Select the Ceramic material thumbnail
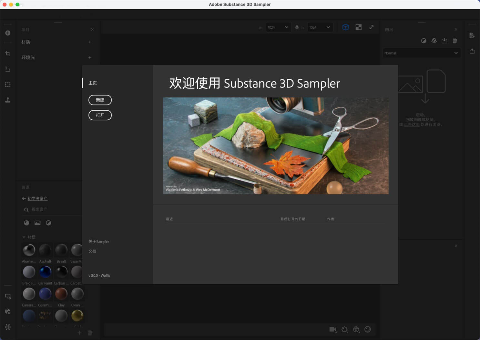 click(45, 294)
